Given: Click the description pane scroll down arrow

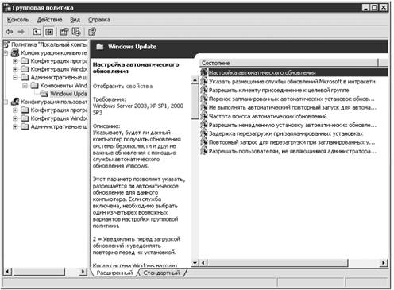Looking at the screenshot, I should pyautogui.click(x=195, y=263).
